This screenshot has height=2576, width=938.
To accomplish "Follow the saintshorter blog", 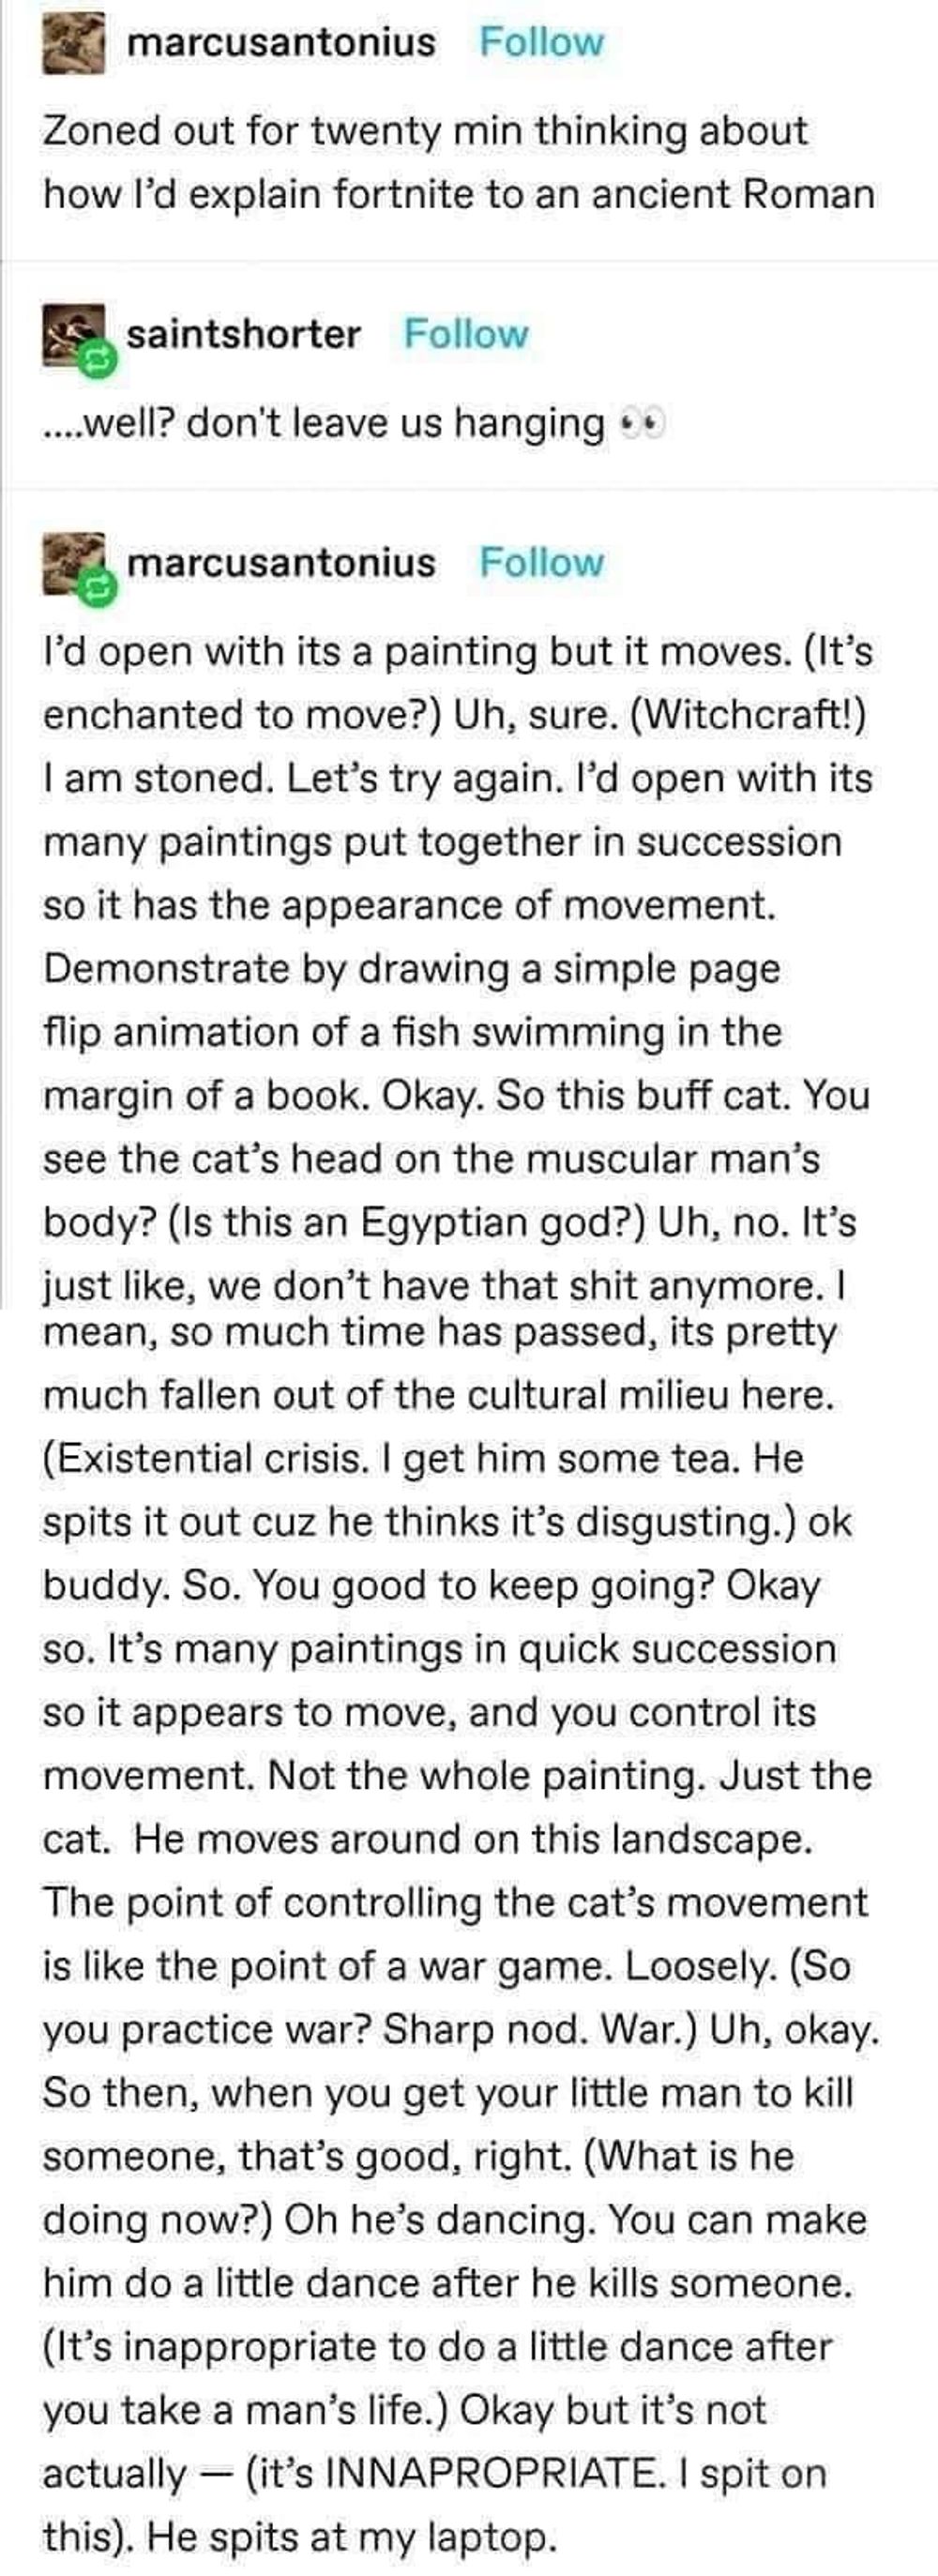I will 465,334.
